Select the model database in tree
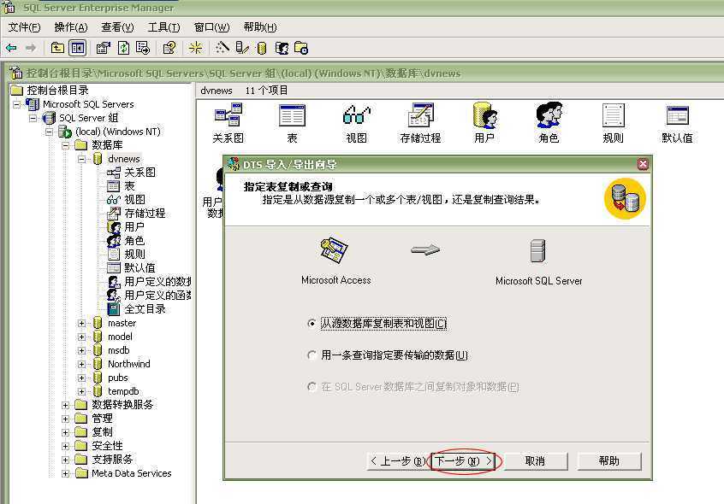Viewport: 724px width, 504px height. point(120,337)
